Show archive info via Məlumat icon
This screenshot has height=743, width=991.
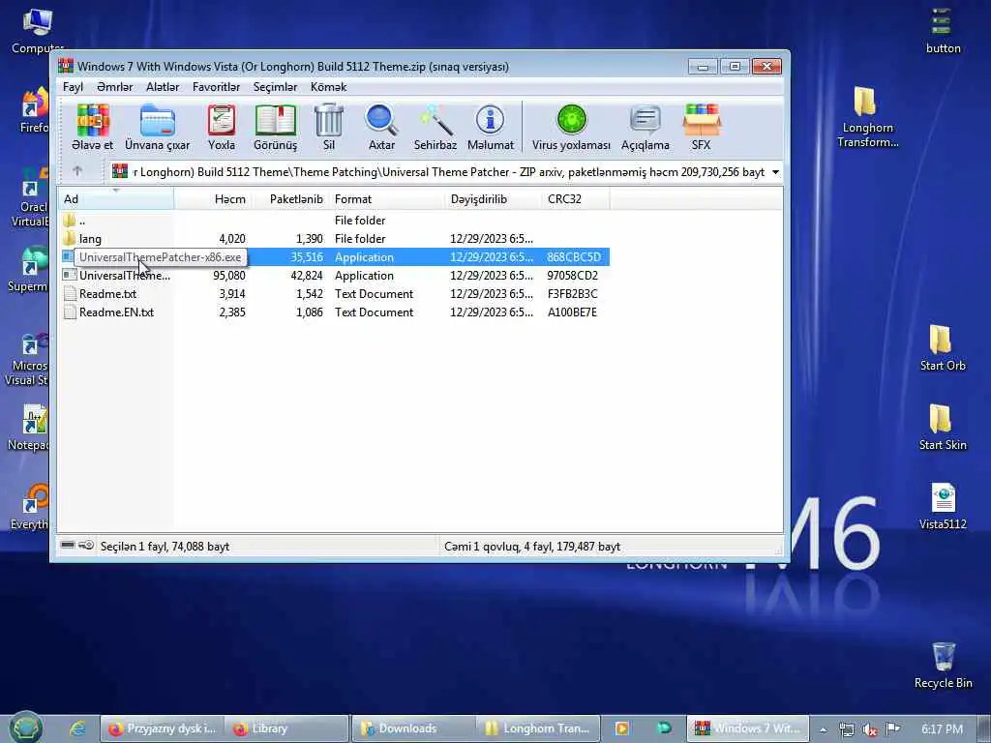[490, 128]
